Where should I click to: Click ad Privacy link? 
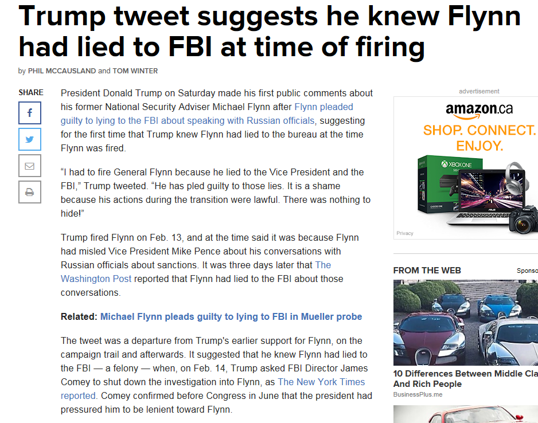[404, 233]
